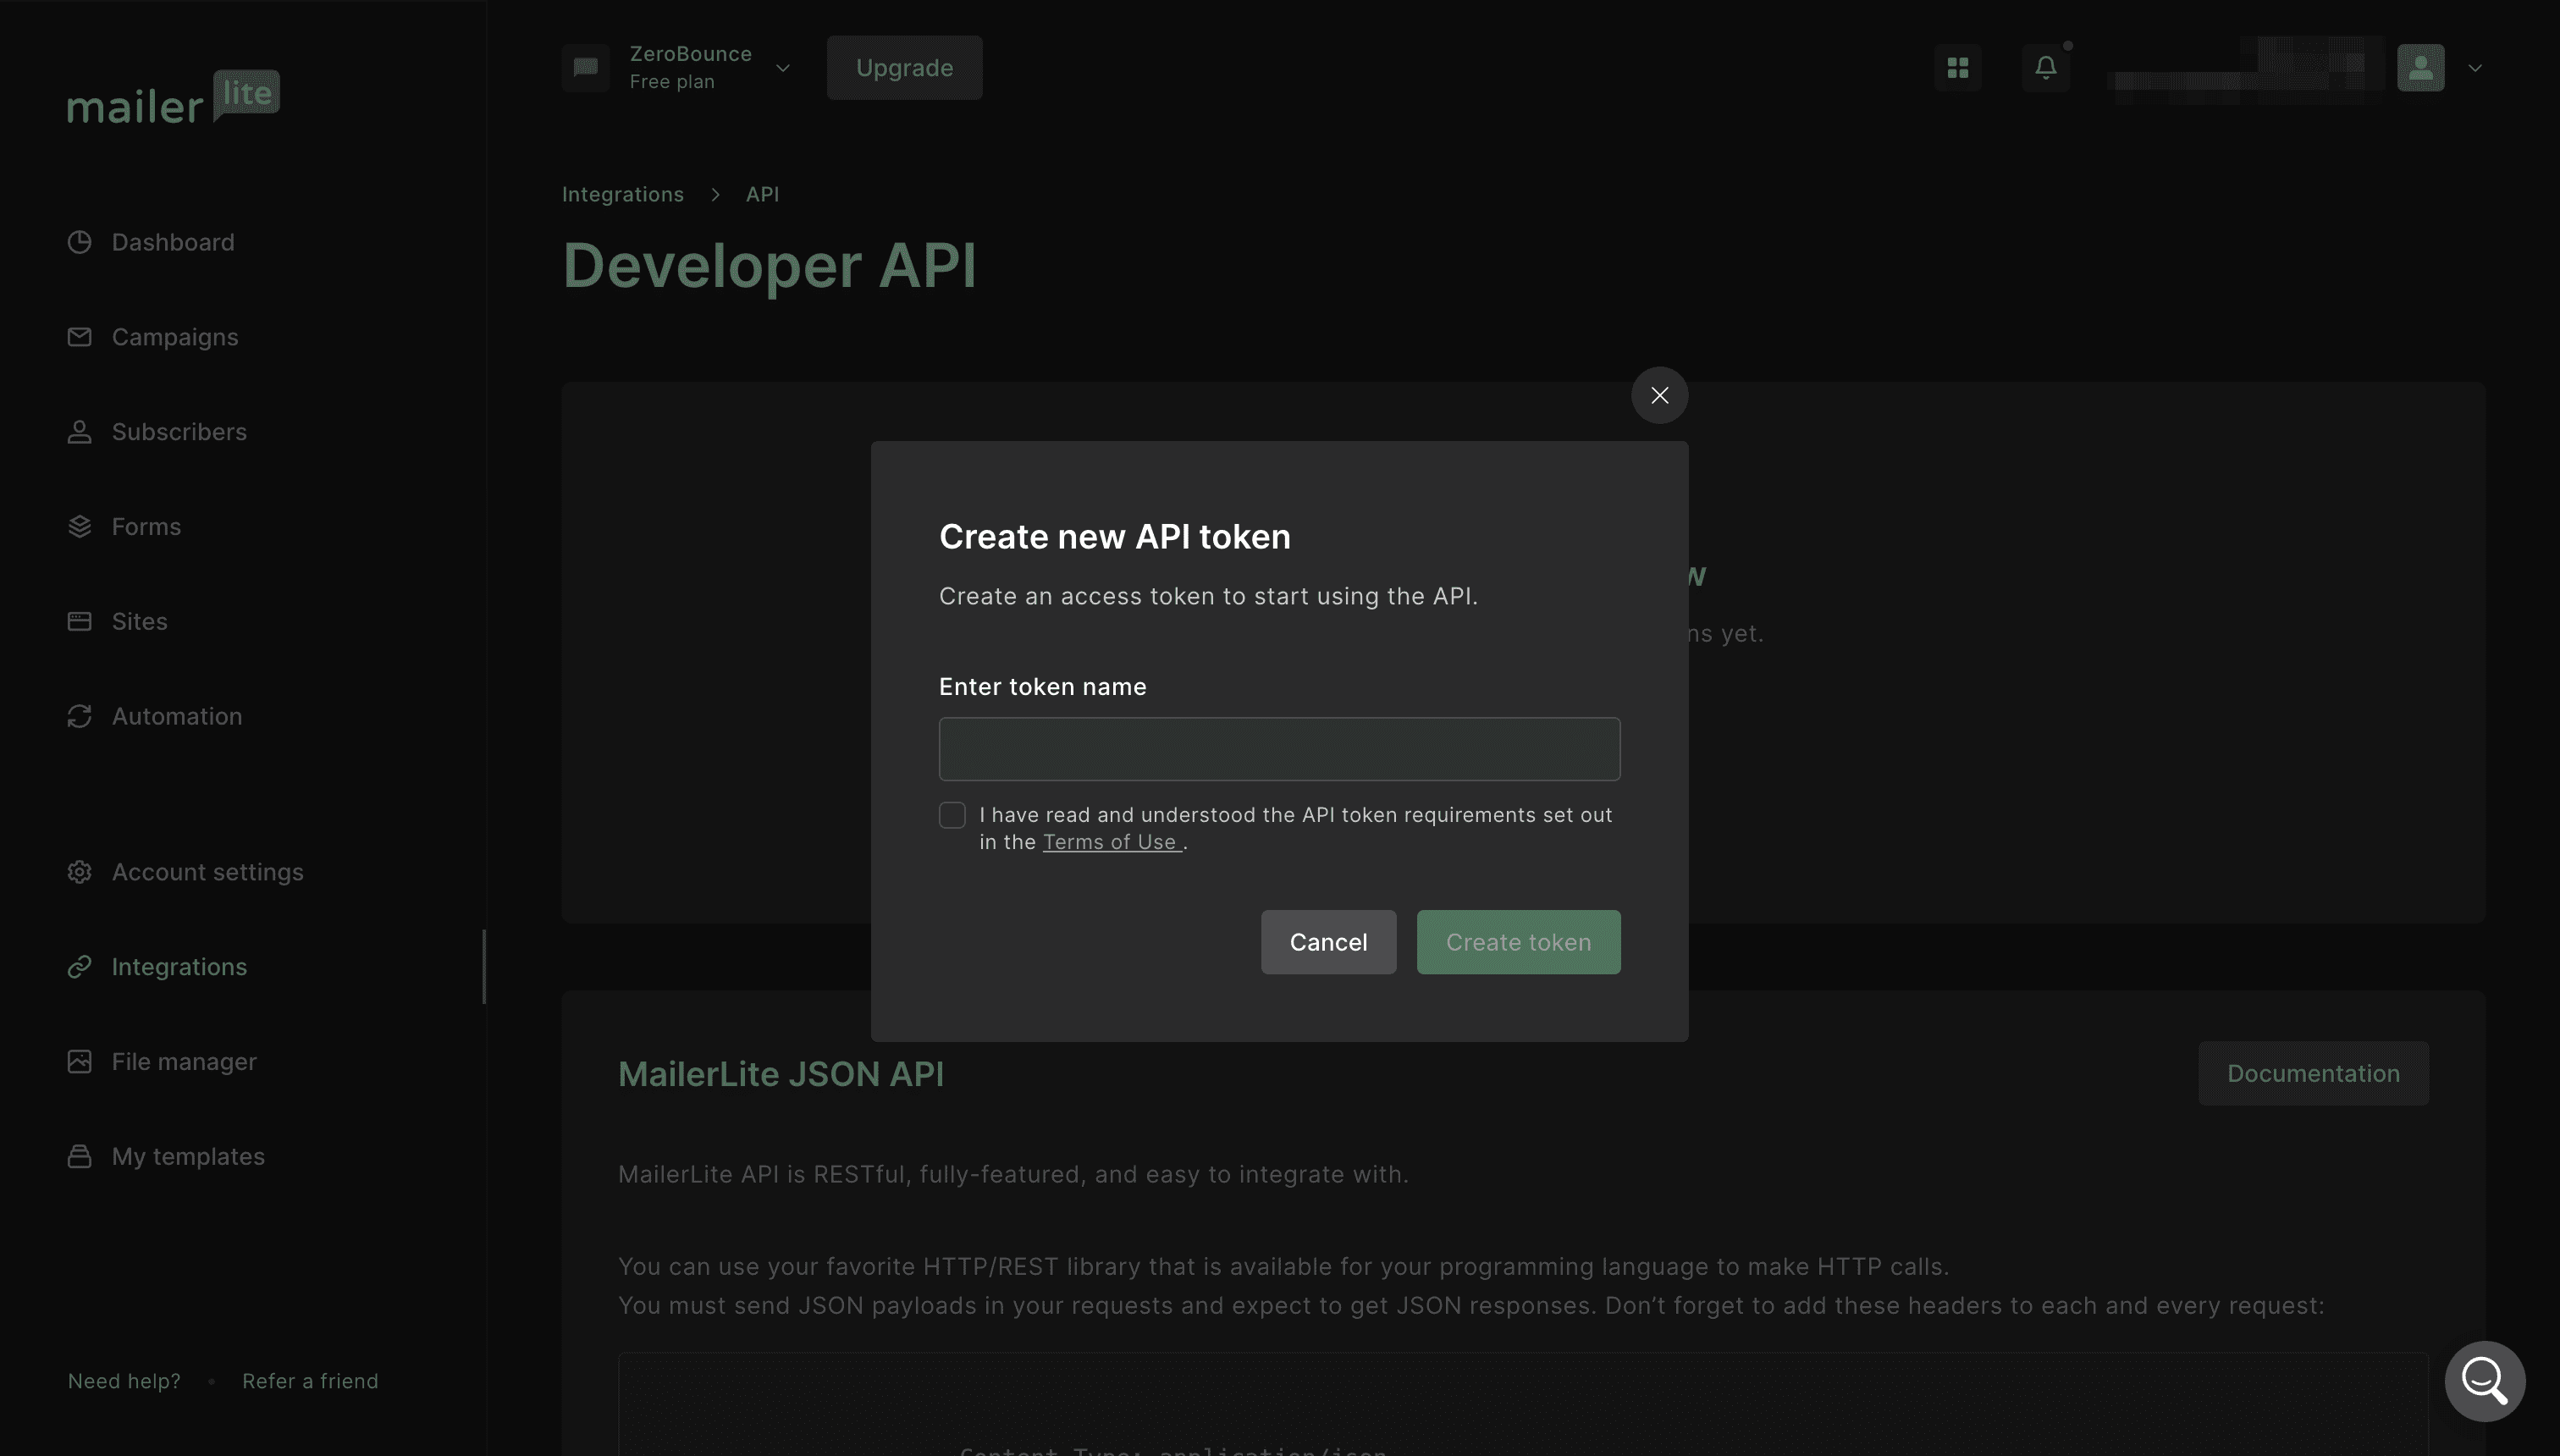Dismiss the Create new API token dialog
The width and height of the screenshot is (2560, 1456).
pyautogui.click(x=1659, y=395)
